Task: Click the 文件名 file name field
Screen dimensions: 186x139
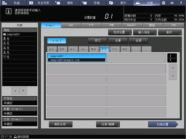Action: (20, 101)
